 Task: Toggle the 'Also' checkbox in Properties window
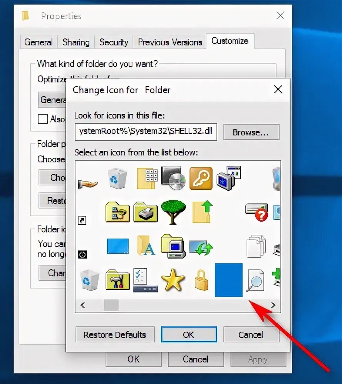[43, 119]
